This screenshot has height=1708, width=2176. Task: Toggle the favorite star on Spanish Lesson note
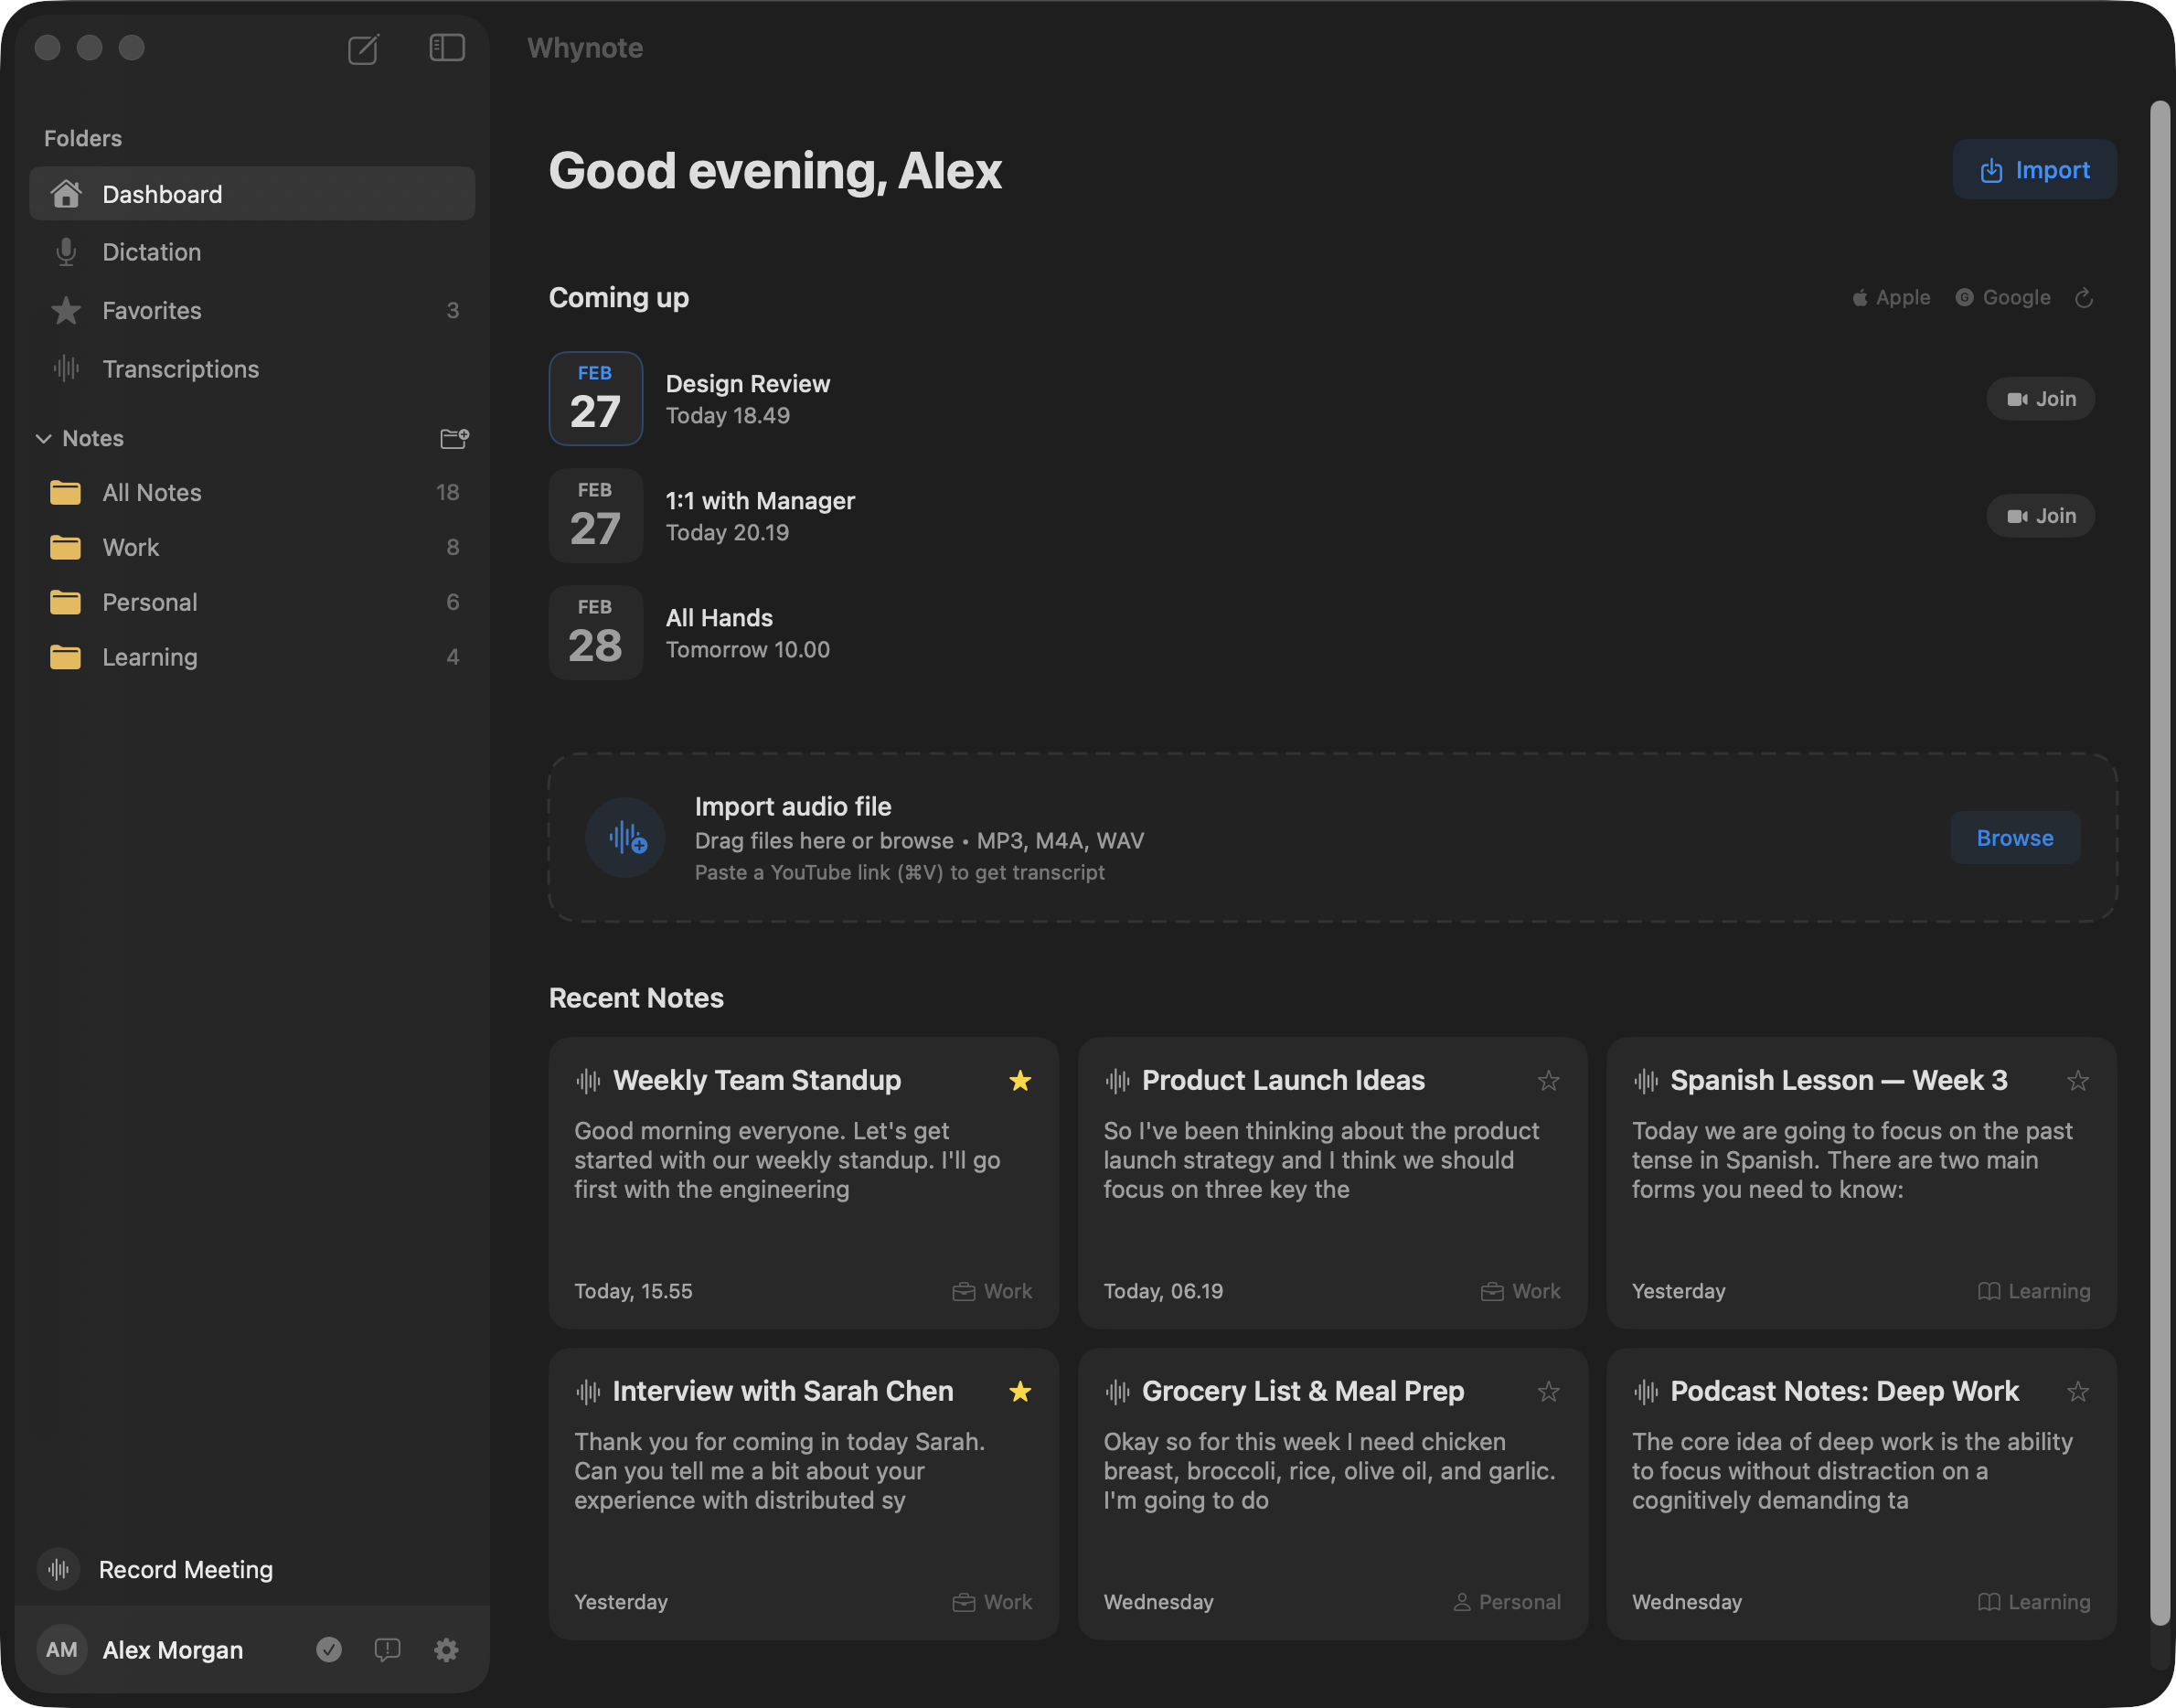tap(2078, 1081)
